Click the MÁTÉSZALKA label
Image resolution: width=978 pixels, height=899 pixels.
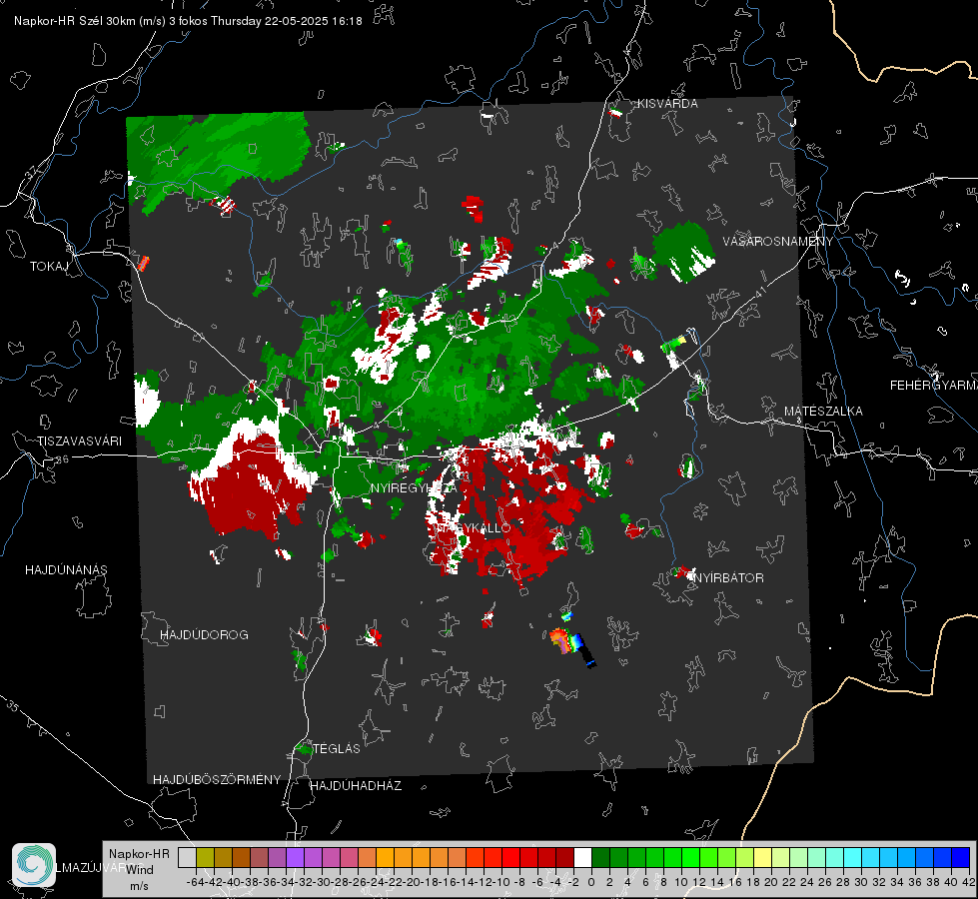pyautogui.click(x=823, y=412)
